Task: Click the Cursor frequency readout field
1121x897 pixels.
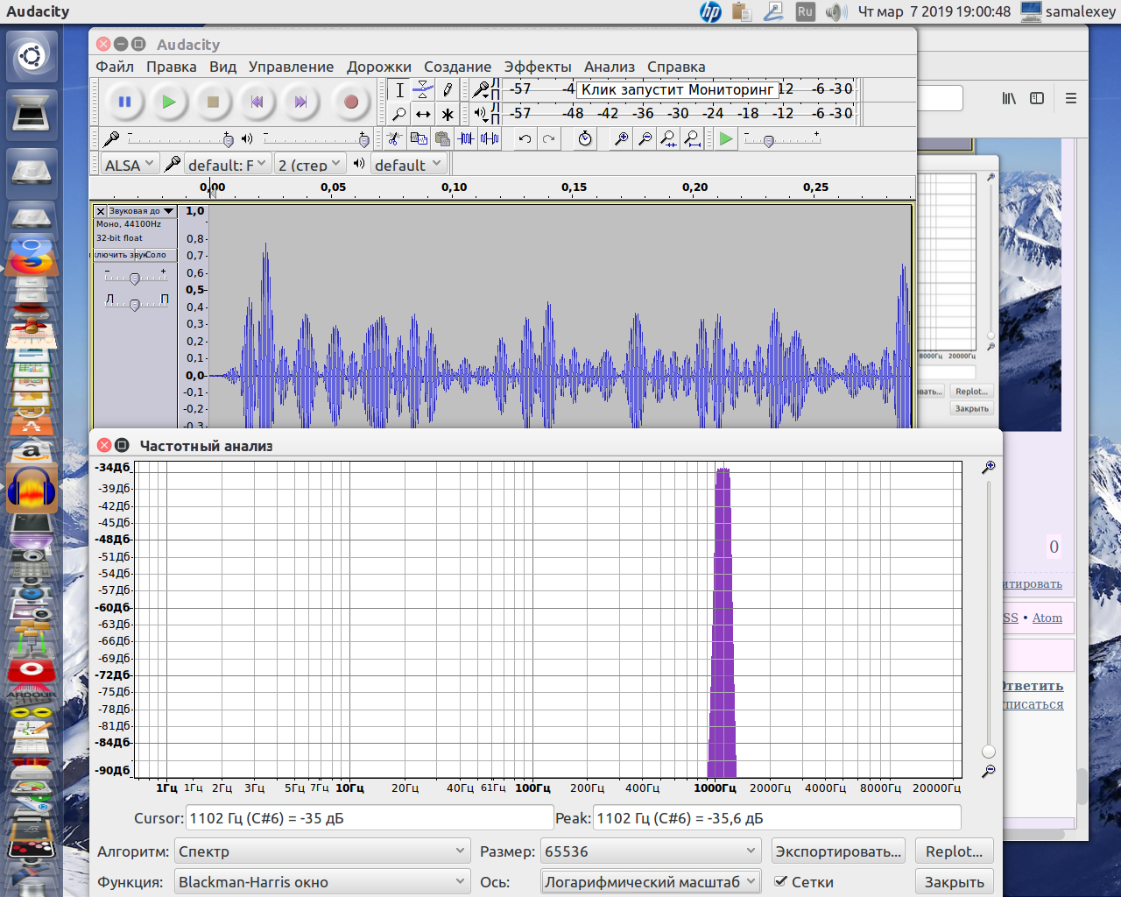Action: tap(370, 818)
